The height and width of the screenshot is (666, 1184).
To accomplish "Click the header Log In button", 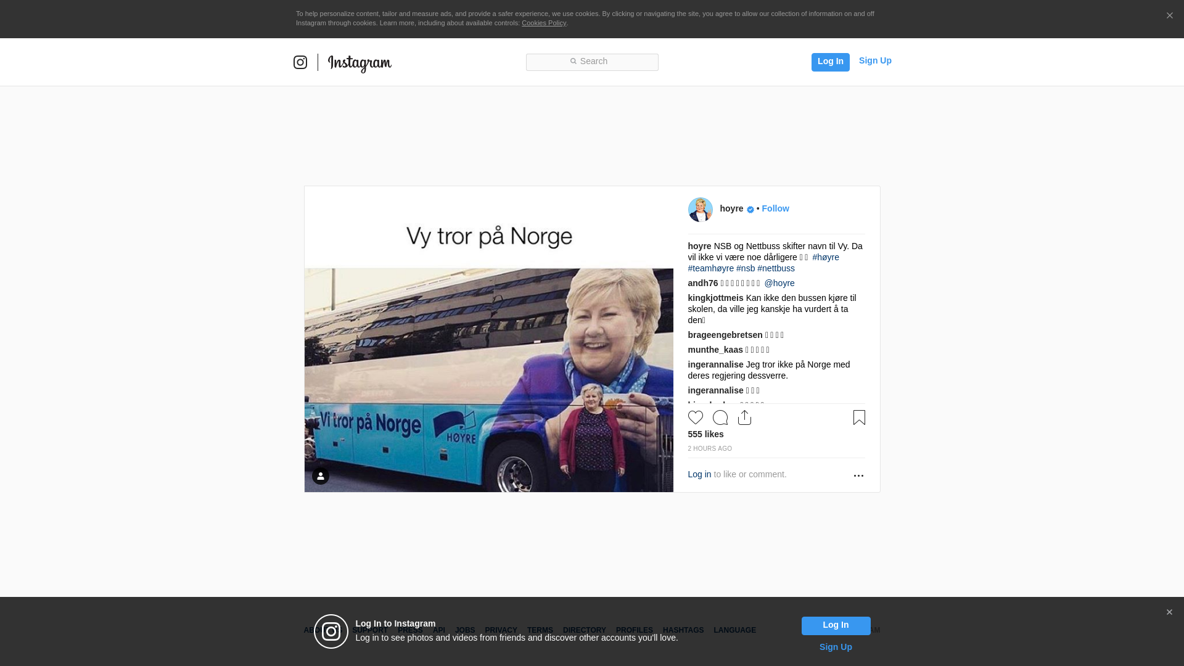I will 830,62.
